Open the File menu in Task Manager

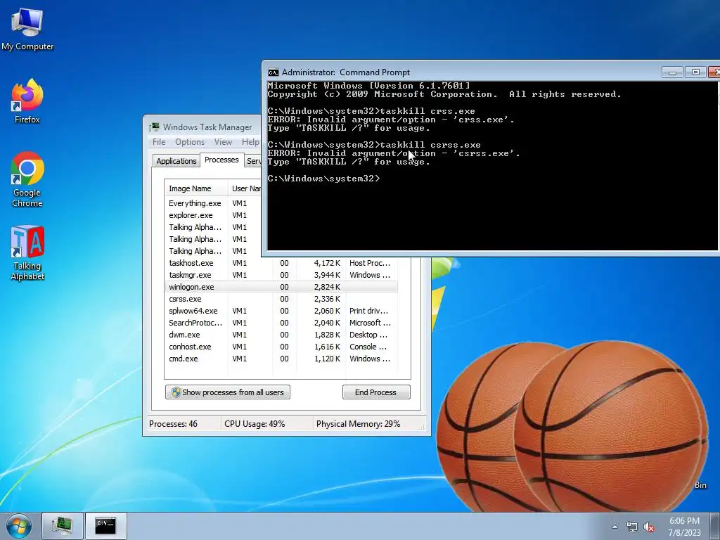159,142
